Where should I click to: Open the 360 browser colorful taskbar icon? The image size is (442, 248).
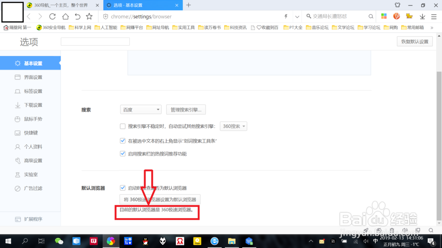click(111, 241)
